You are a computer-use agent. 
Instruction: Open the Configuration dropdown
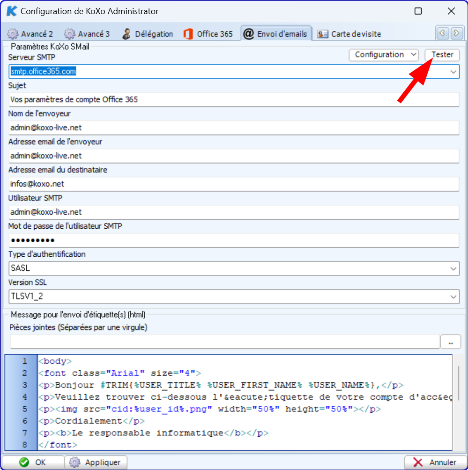tap(384, 55)
